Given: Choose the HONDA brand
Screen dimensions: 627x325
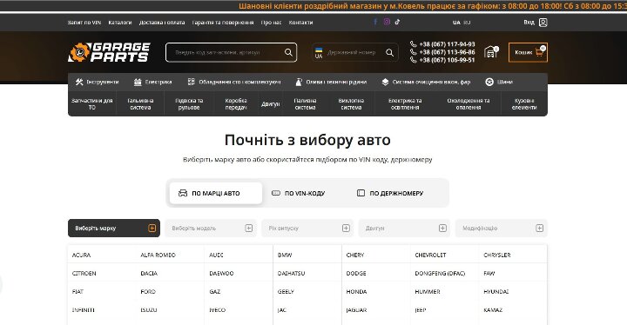Looking at the screenshot, I should click(x=356, y=291).
